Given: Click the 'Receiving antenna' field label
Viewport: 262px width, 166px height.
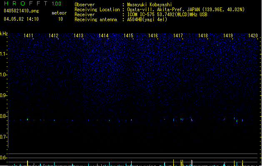Looking at the screenshot, I should pyautogui.click(x=96, y=20).
